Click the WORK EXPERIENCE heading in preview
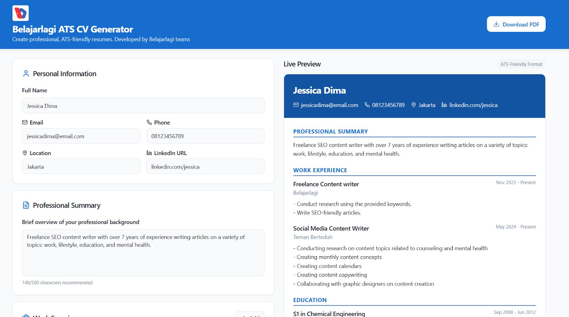This screenshot has height=317, width=569. 320,170
